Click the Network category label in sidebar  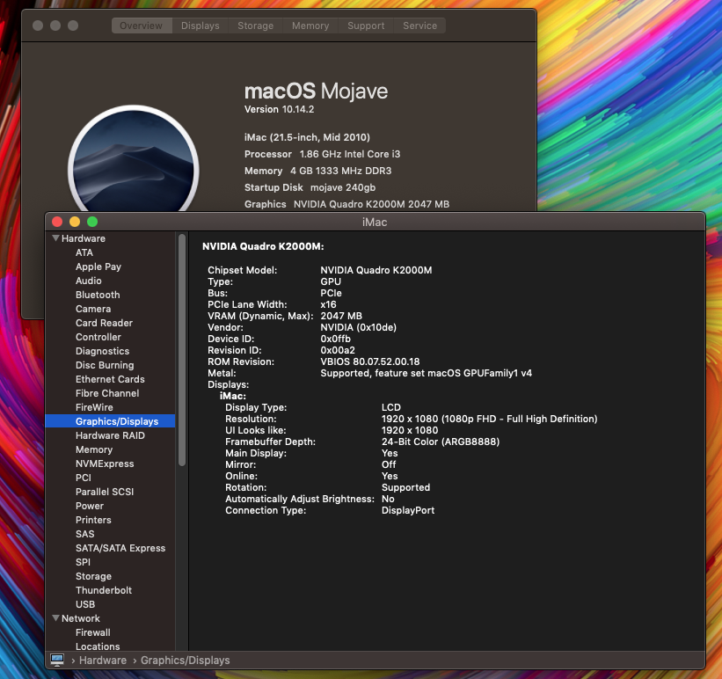click(x=81, y=618)
